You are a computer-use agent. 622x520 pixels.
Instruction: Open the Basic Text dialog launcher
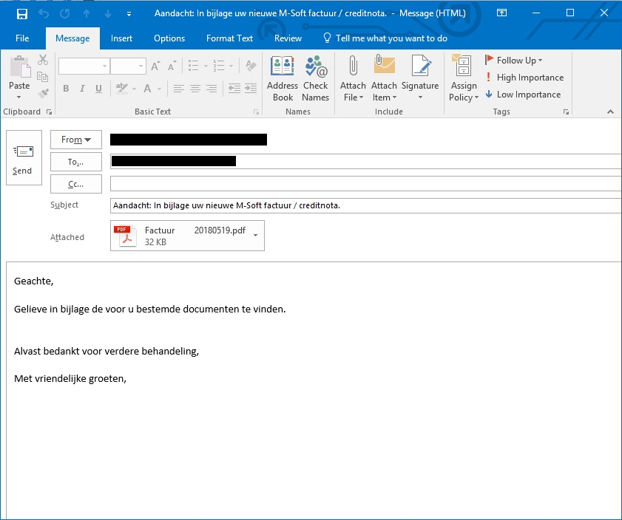pyautogui.click(x=256, y=112)
